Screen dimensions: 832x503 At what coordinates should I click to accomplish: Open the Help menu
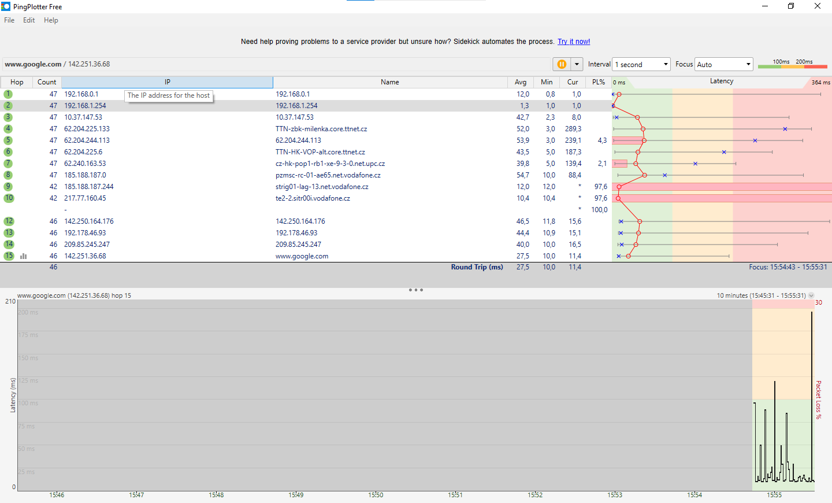pyautogui.click(x=51, y=20)
